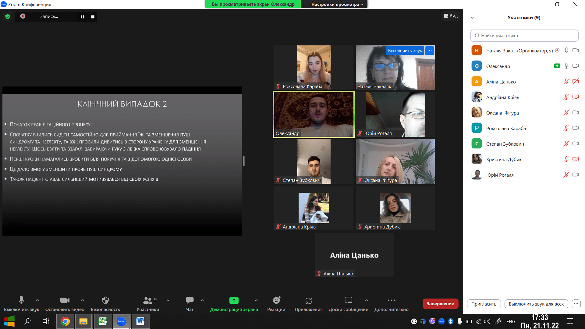
Task: Click the green Share Screen icon
Action: click(x=234, y=300)
